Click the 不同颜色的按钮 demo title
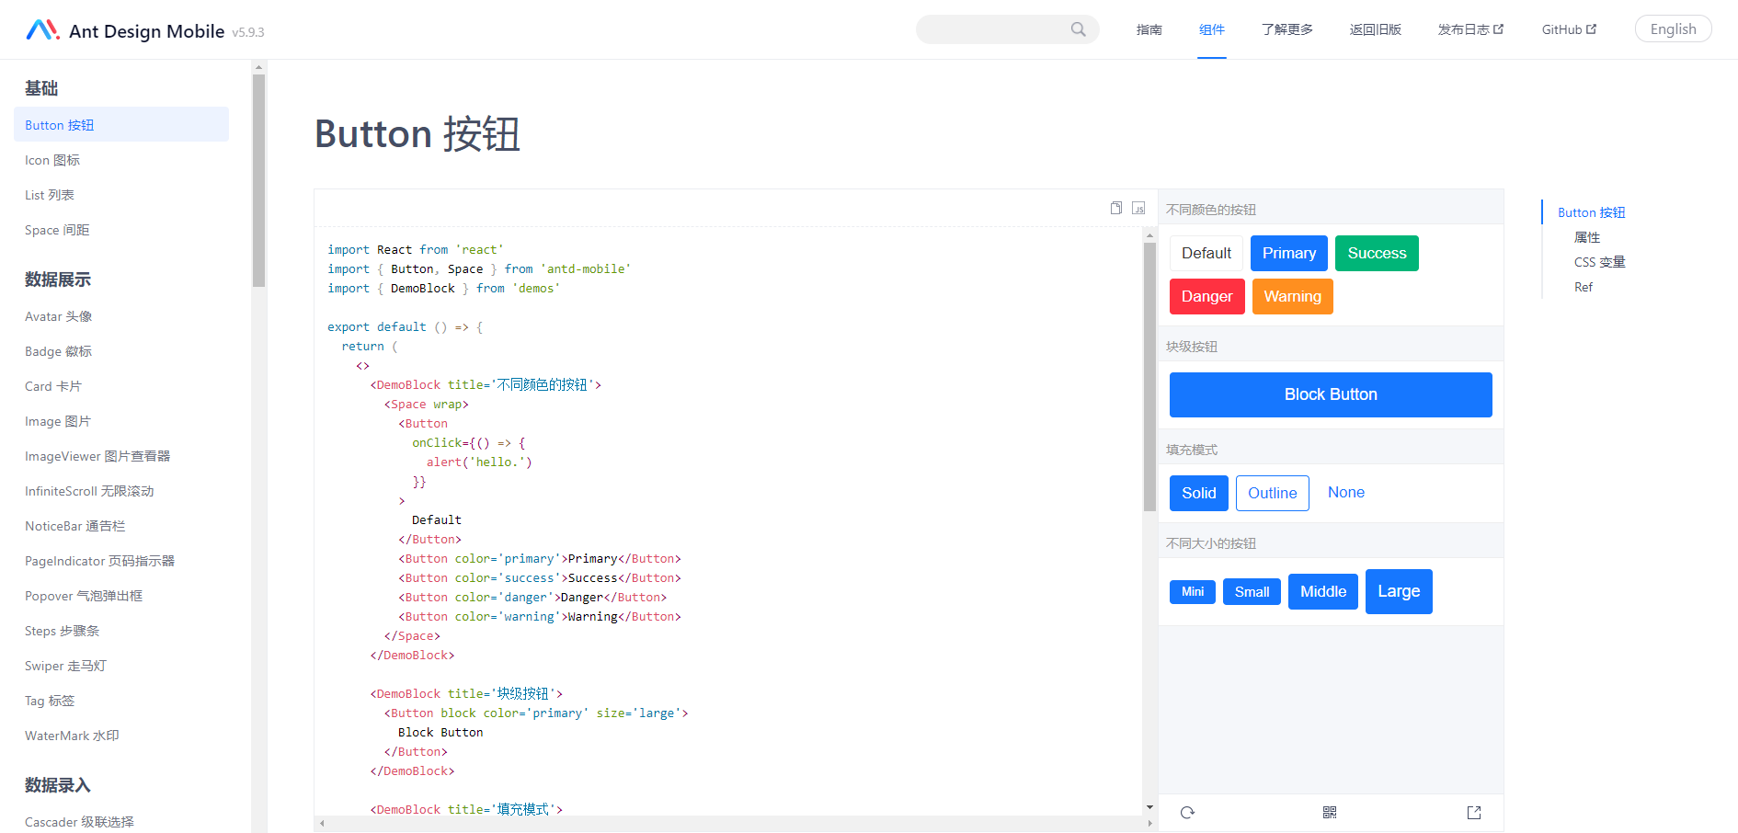Screen dimensions: 1738x833 coord(1211,210)
